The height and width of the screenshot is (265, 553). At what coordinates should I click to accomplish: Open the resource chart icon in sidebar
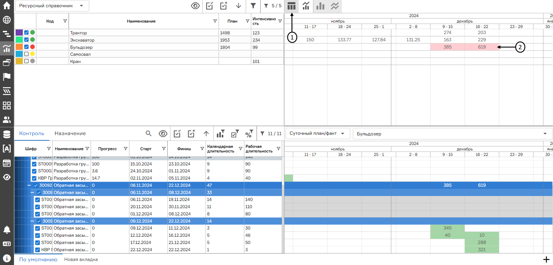point(7,48)
